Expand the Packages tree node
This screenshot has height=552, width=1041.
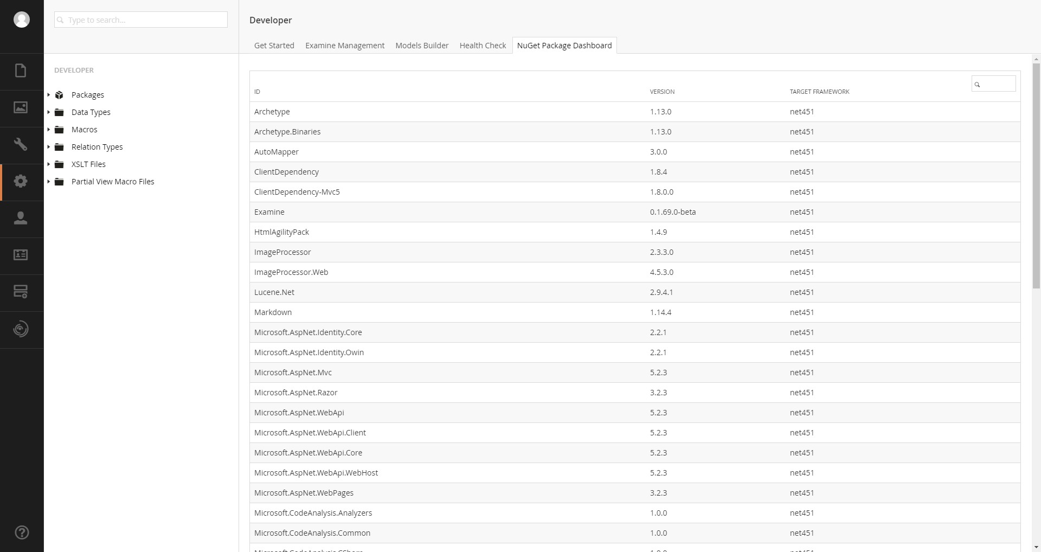click(x=48, y=95)
